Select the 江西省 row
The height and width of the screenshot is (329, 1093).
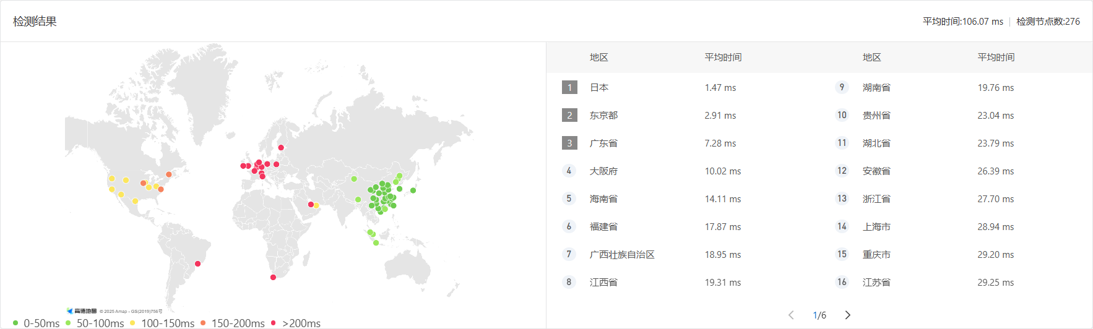pyautogui.click(x=683, y=282)
